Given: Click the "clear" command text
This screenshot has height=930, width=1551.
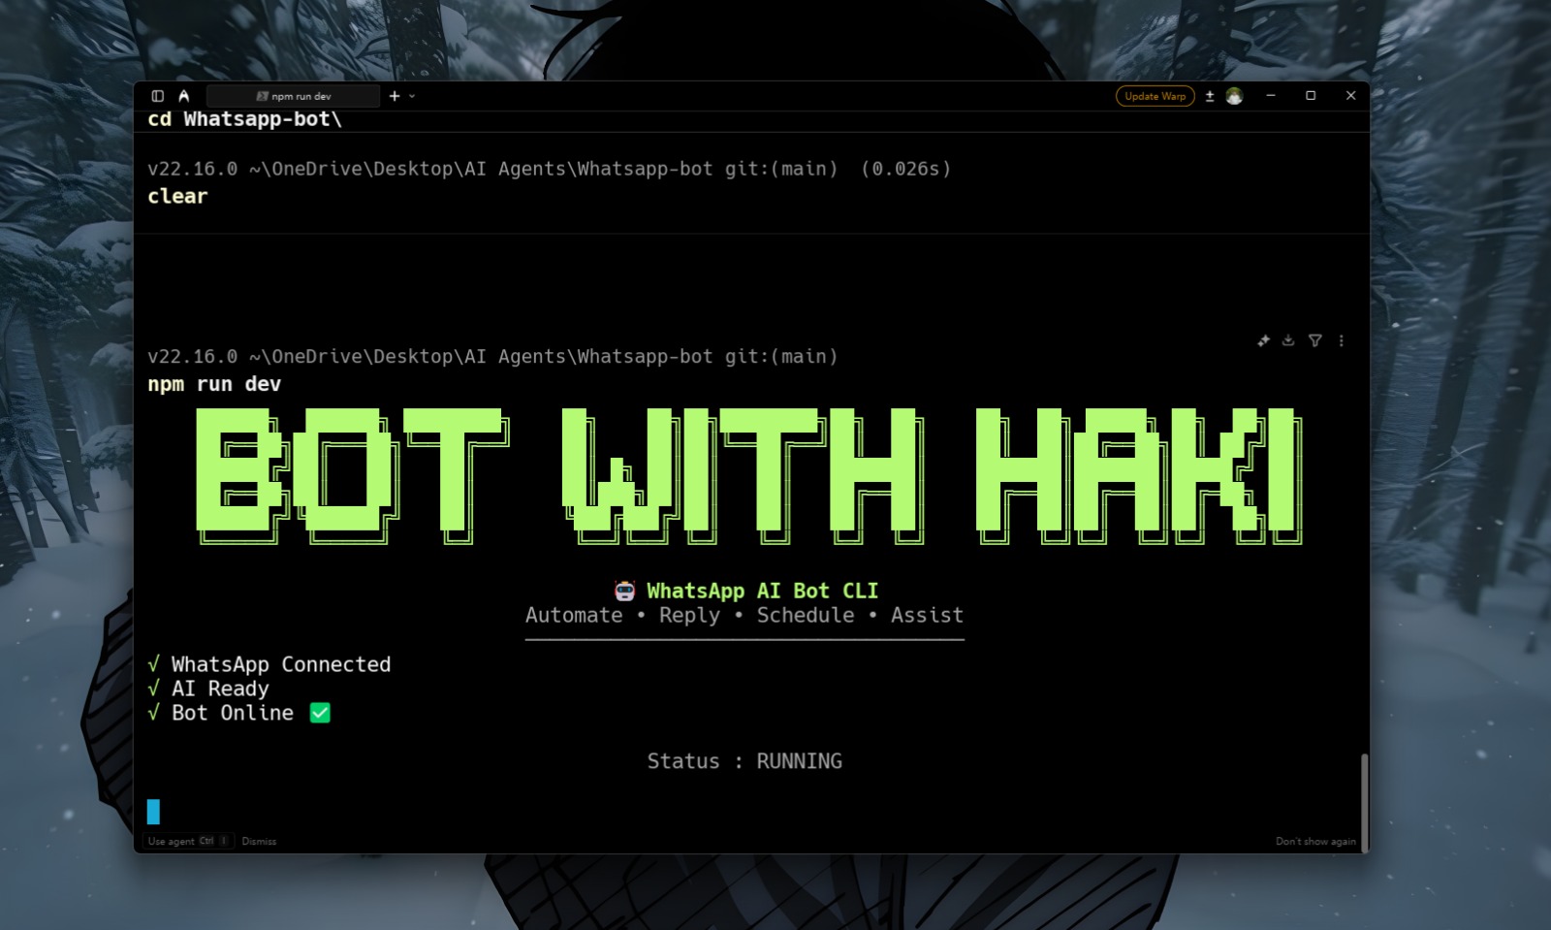Looking at the screenshot, I should (177, 196).
